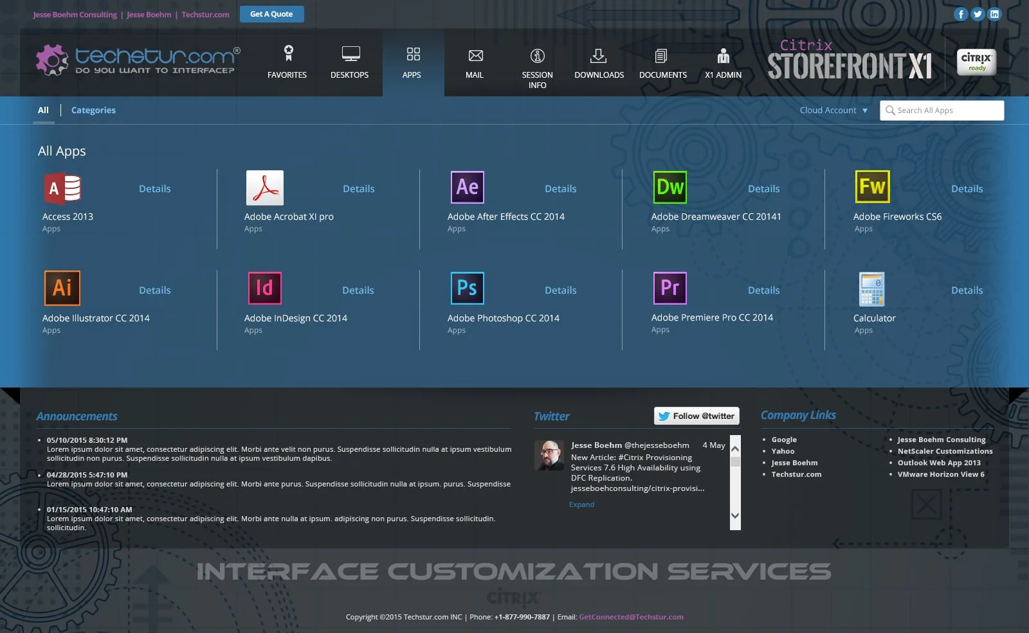This screenshot has width=1029, height=633.
Task: Open the Google company link
Action: 784,440
